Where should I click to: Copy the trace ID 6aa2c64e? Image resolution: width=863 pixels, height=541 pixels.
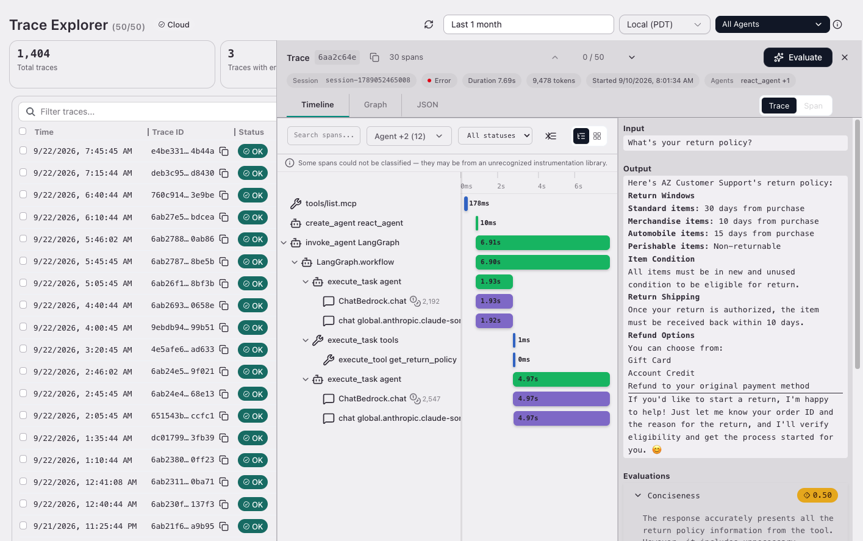point(374,57)
